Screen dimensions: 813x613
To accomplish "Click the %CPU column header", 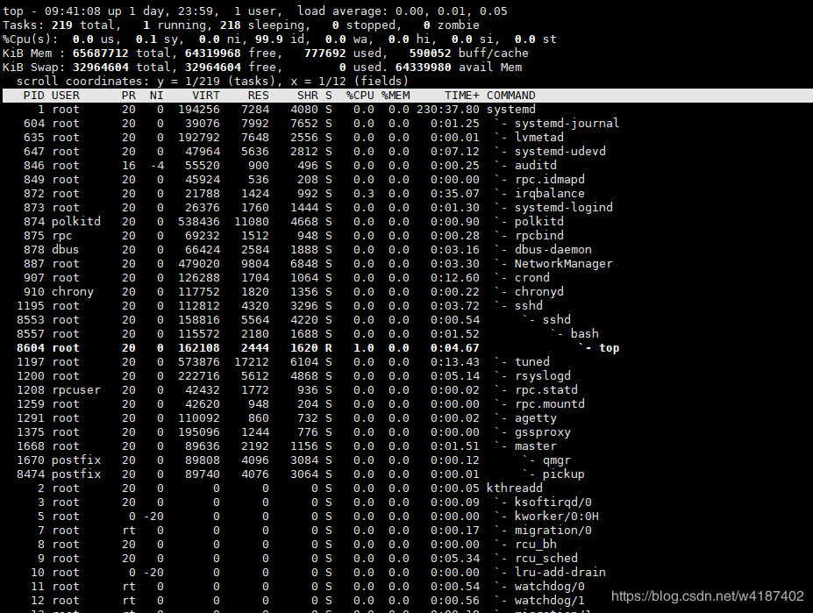I will (x=360, y=96).
